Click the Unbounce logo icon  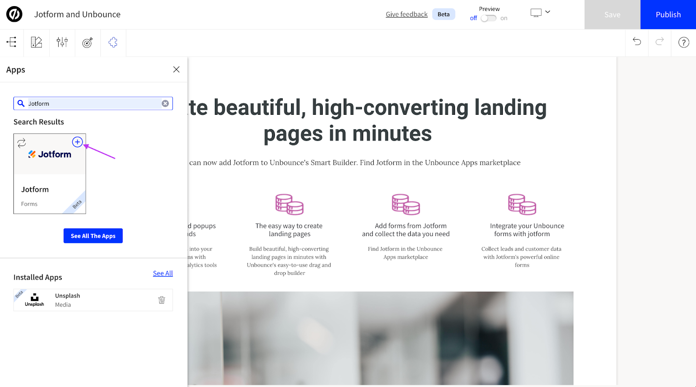(x=14, y=14)
